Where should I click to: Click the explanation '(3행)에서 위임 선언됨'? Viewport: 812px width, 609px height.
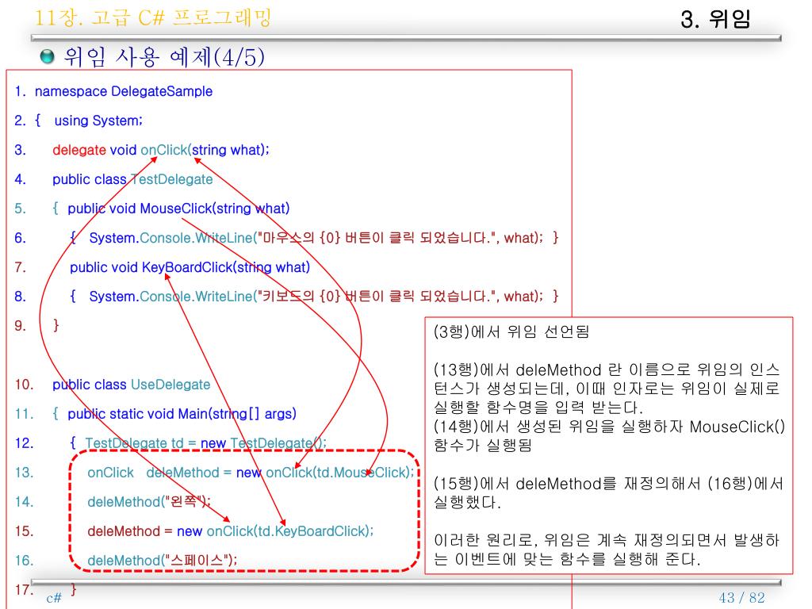coord(511,331)
